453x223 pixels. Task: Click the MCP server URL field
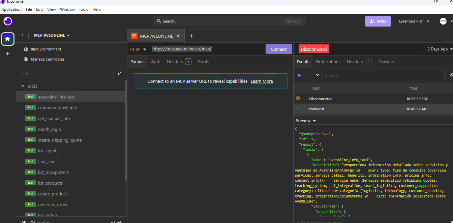point(207,49)
